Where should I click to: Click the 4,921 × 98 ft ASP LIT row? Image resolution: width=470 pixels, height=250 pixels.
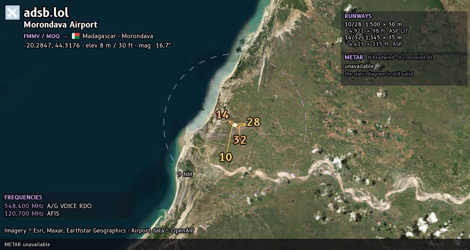pyautogui.click(x=379, y=31)
